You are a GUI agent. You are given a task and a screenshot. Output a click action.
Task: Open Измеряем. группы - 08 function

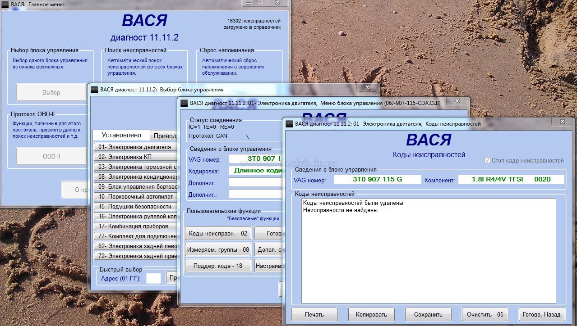tap(218, 249)
